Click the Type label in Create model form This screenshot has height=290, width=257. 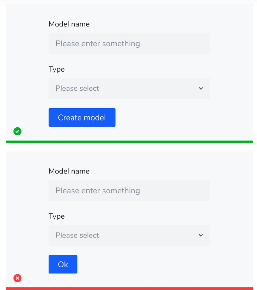(x=57, y=69)
